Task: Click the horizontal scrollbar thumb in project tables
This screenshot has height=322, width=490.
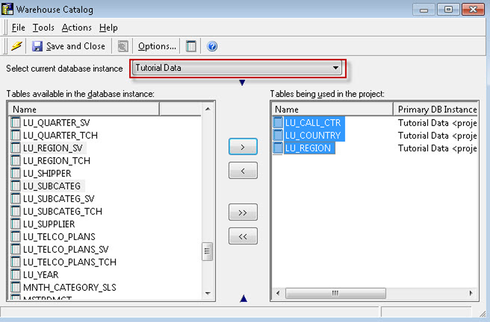Action: 335,293
